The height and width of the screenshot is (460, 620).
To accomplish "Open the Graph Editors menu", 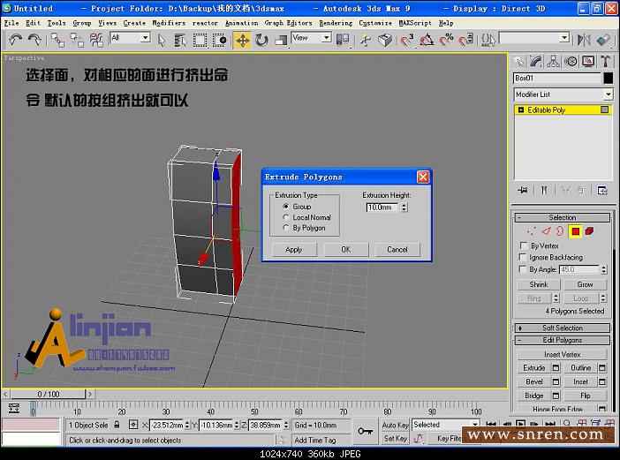I will (x=288, y=23).
